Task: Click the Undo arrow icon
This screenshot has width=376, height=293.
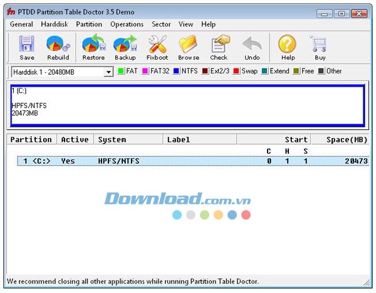Action: pos(252,48)
